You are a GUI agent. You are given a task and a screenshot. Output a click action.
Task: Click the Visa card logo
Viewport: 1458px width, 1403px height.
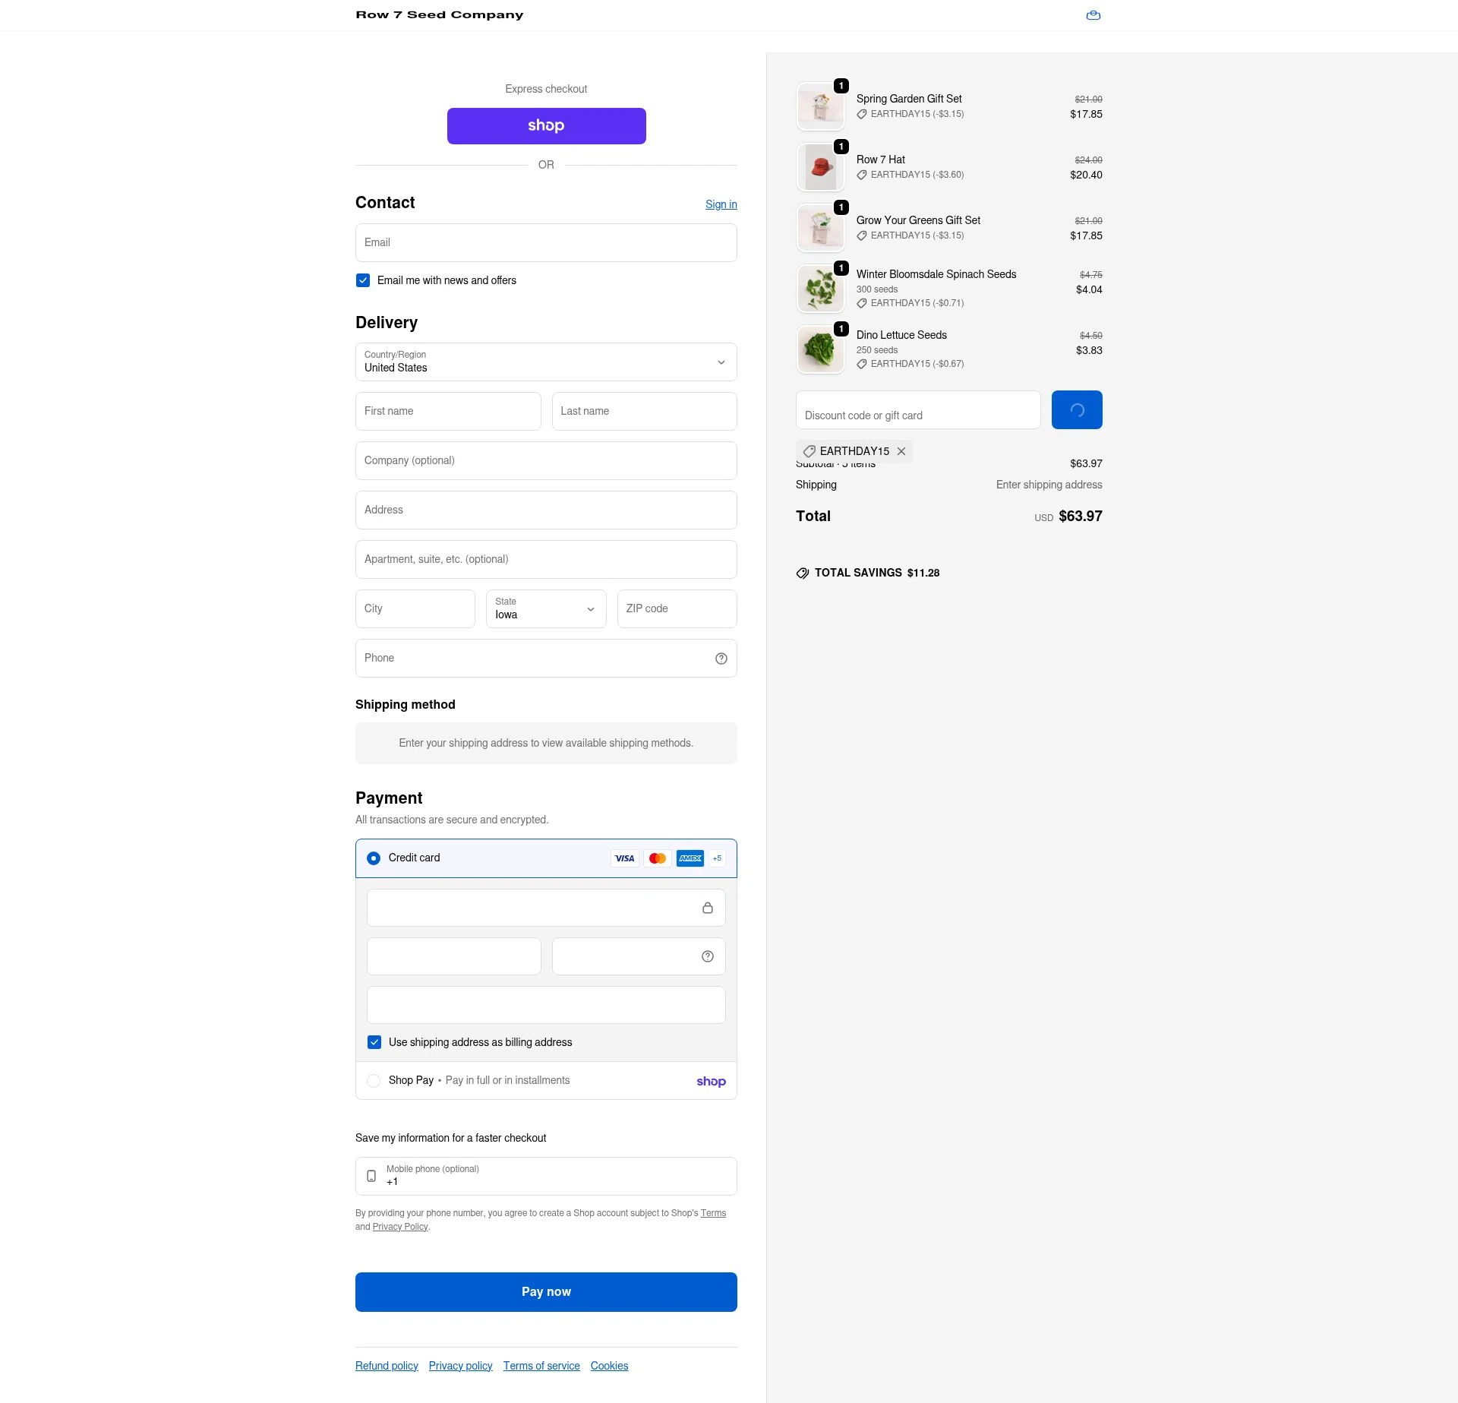625,858
